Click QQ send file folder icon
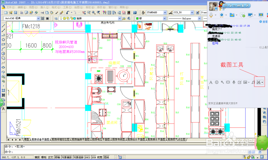This screenshot has width=268, height=160. pyautogui.click(x=232, y=15)
